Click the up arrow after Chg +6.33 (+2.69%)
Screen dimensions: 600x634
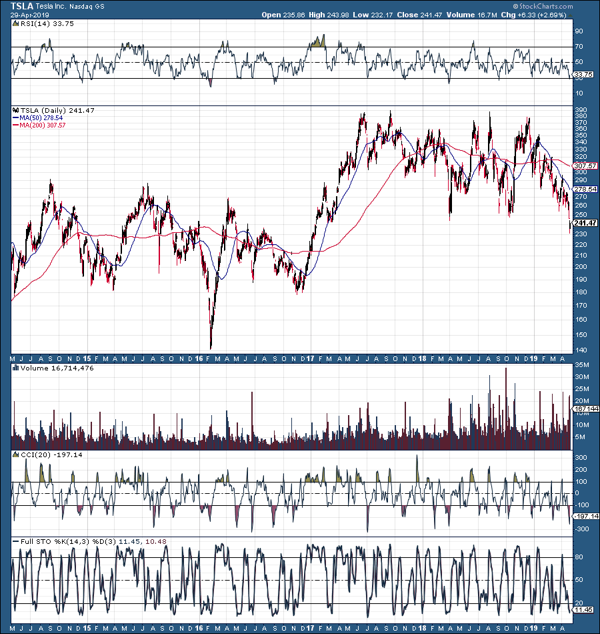[570, 15]
